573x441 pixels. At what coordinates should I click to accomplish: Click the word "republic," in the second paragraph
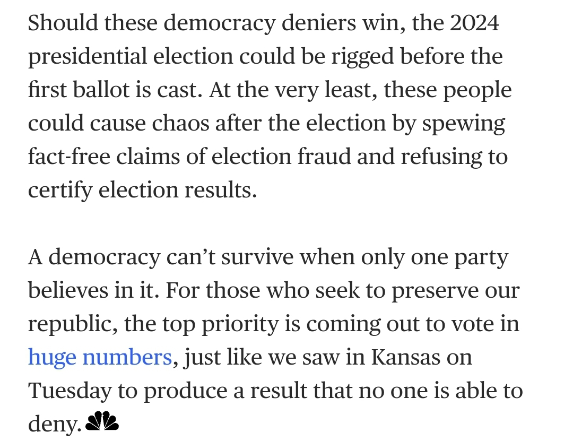tap(73, 324)
